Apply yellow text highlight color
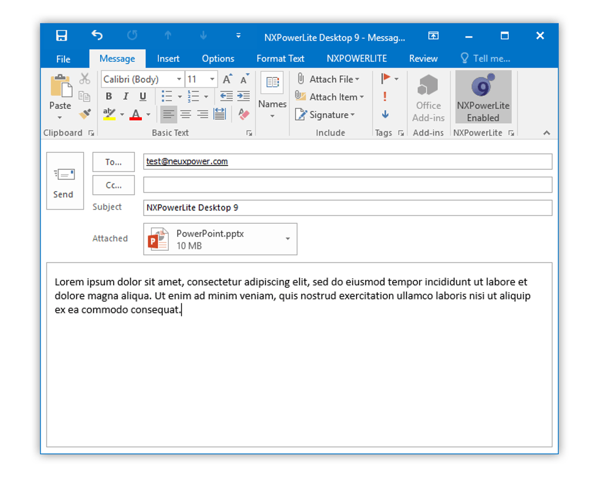The width and height of the screenshot is (598, 499). tap(110, 114)
